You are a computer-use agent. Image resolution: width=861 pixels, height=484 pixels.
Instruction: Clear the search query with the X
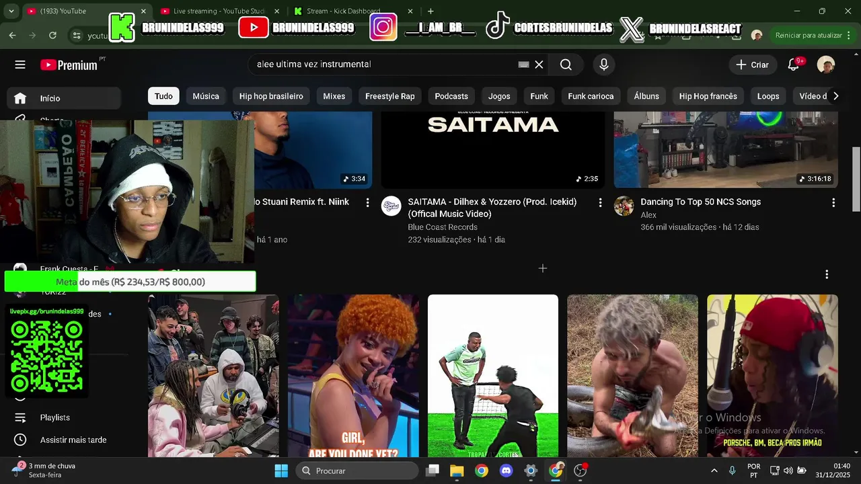click(539, 65)
